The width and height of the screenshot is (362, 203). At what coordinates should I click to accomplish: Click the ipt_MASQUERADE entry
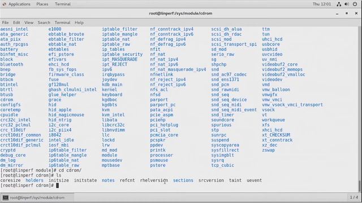coord(119,59)
